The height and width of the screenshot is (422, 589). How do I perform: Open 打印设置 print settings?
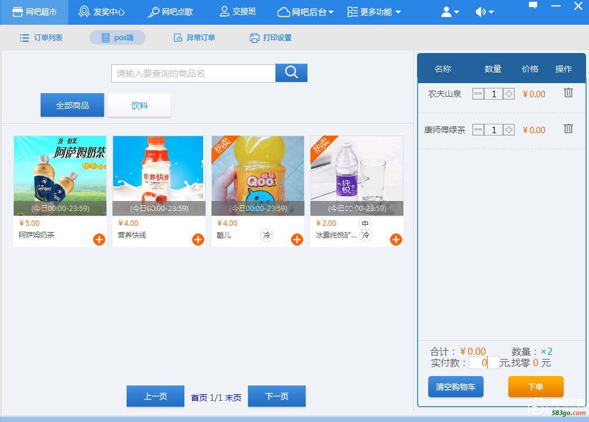(x=270, y=38)
